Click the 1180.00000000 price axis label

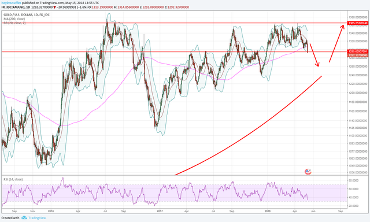pyautogui.click(x=358, y=102)
